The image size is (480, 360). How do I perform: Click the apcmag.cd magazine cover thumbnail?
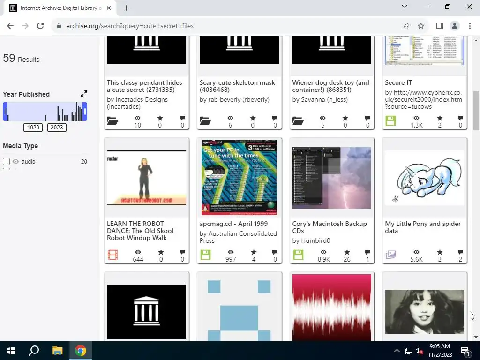(239, 178)
